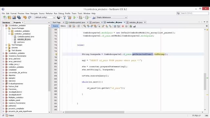This screenshot has width=210, height=118.
Task: Expand the compilador project node
Action: [3, 70]
